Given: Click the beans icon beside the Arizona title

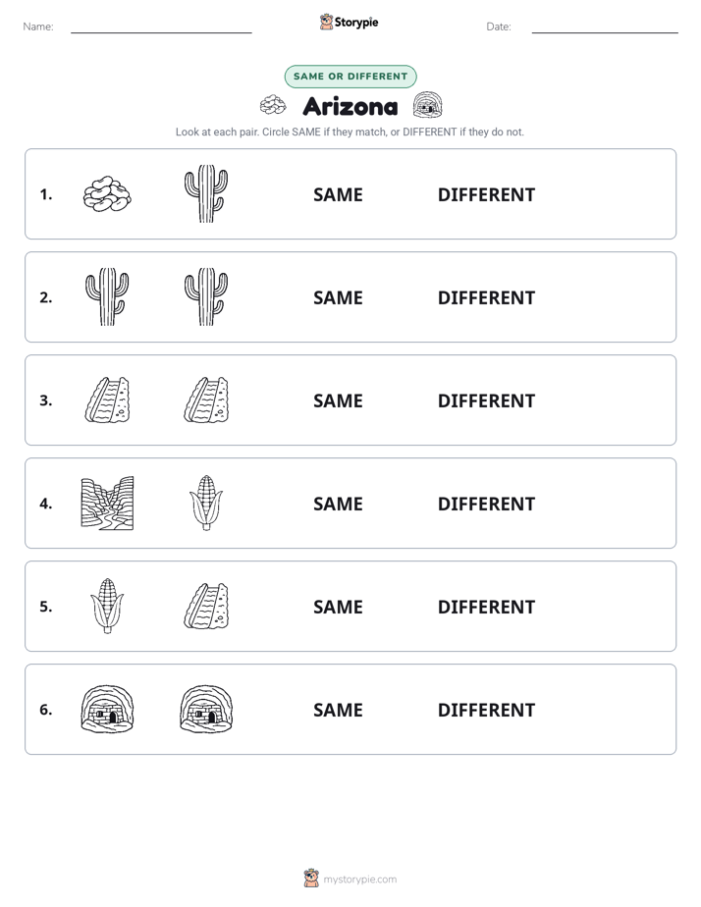Looking at the screenshot, I should 273,105.
